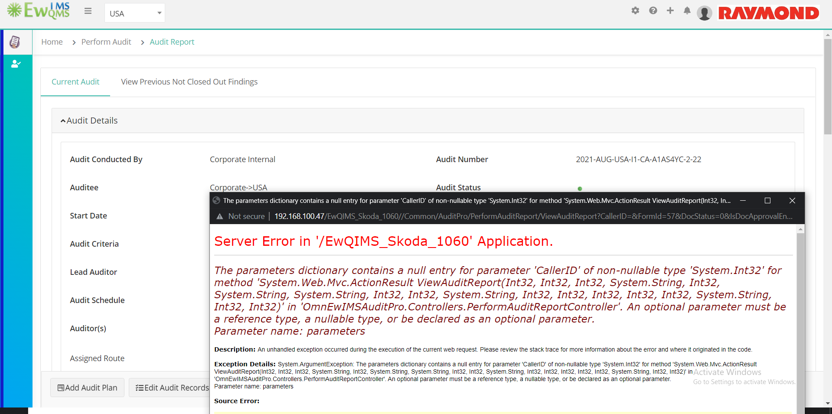832x414 pixels.
Task: Click the Audit Schedule label
Action: [x=97, y=300]
